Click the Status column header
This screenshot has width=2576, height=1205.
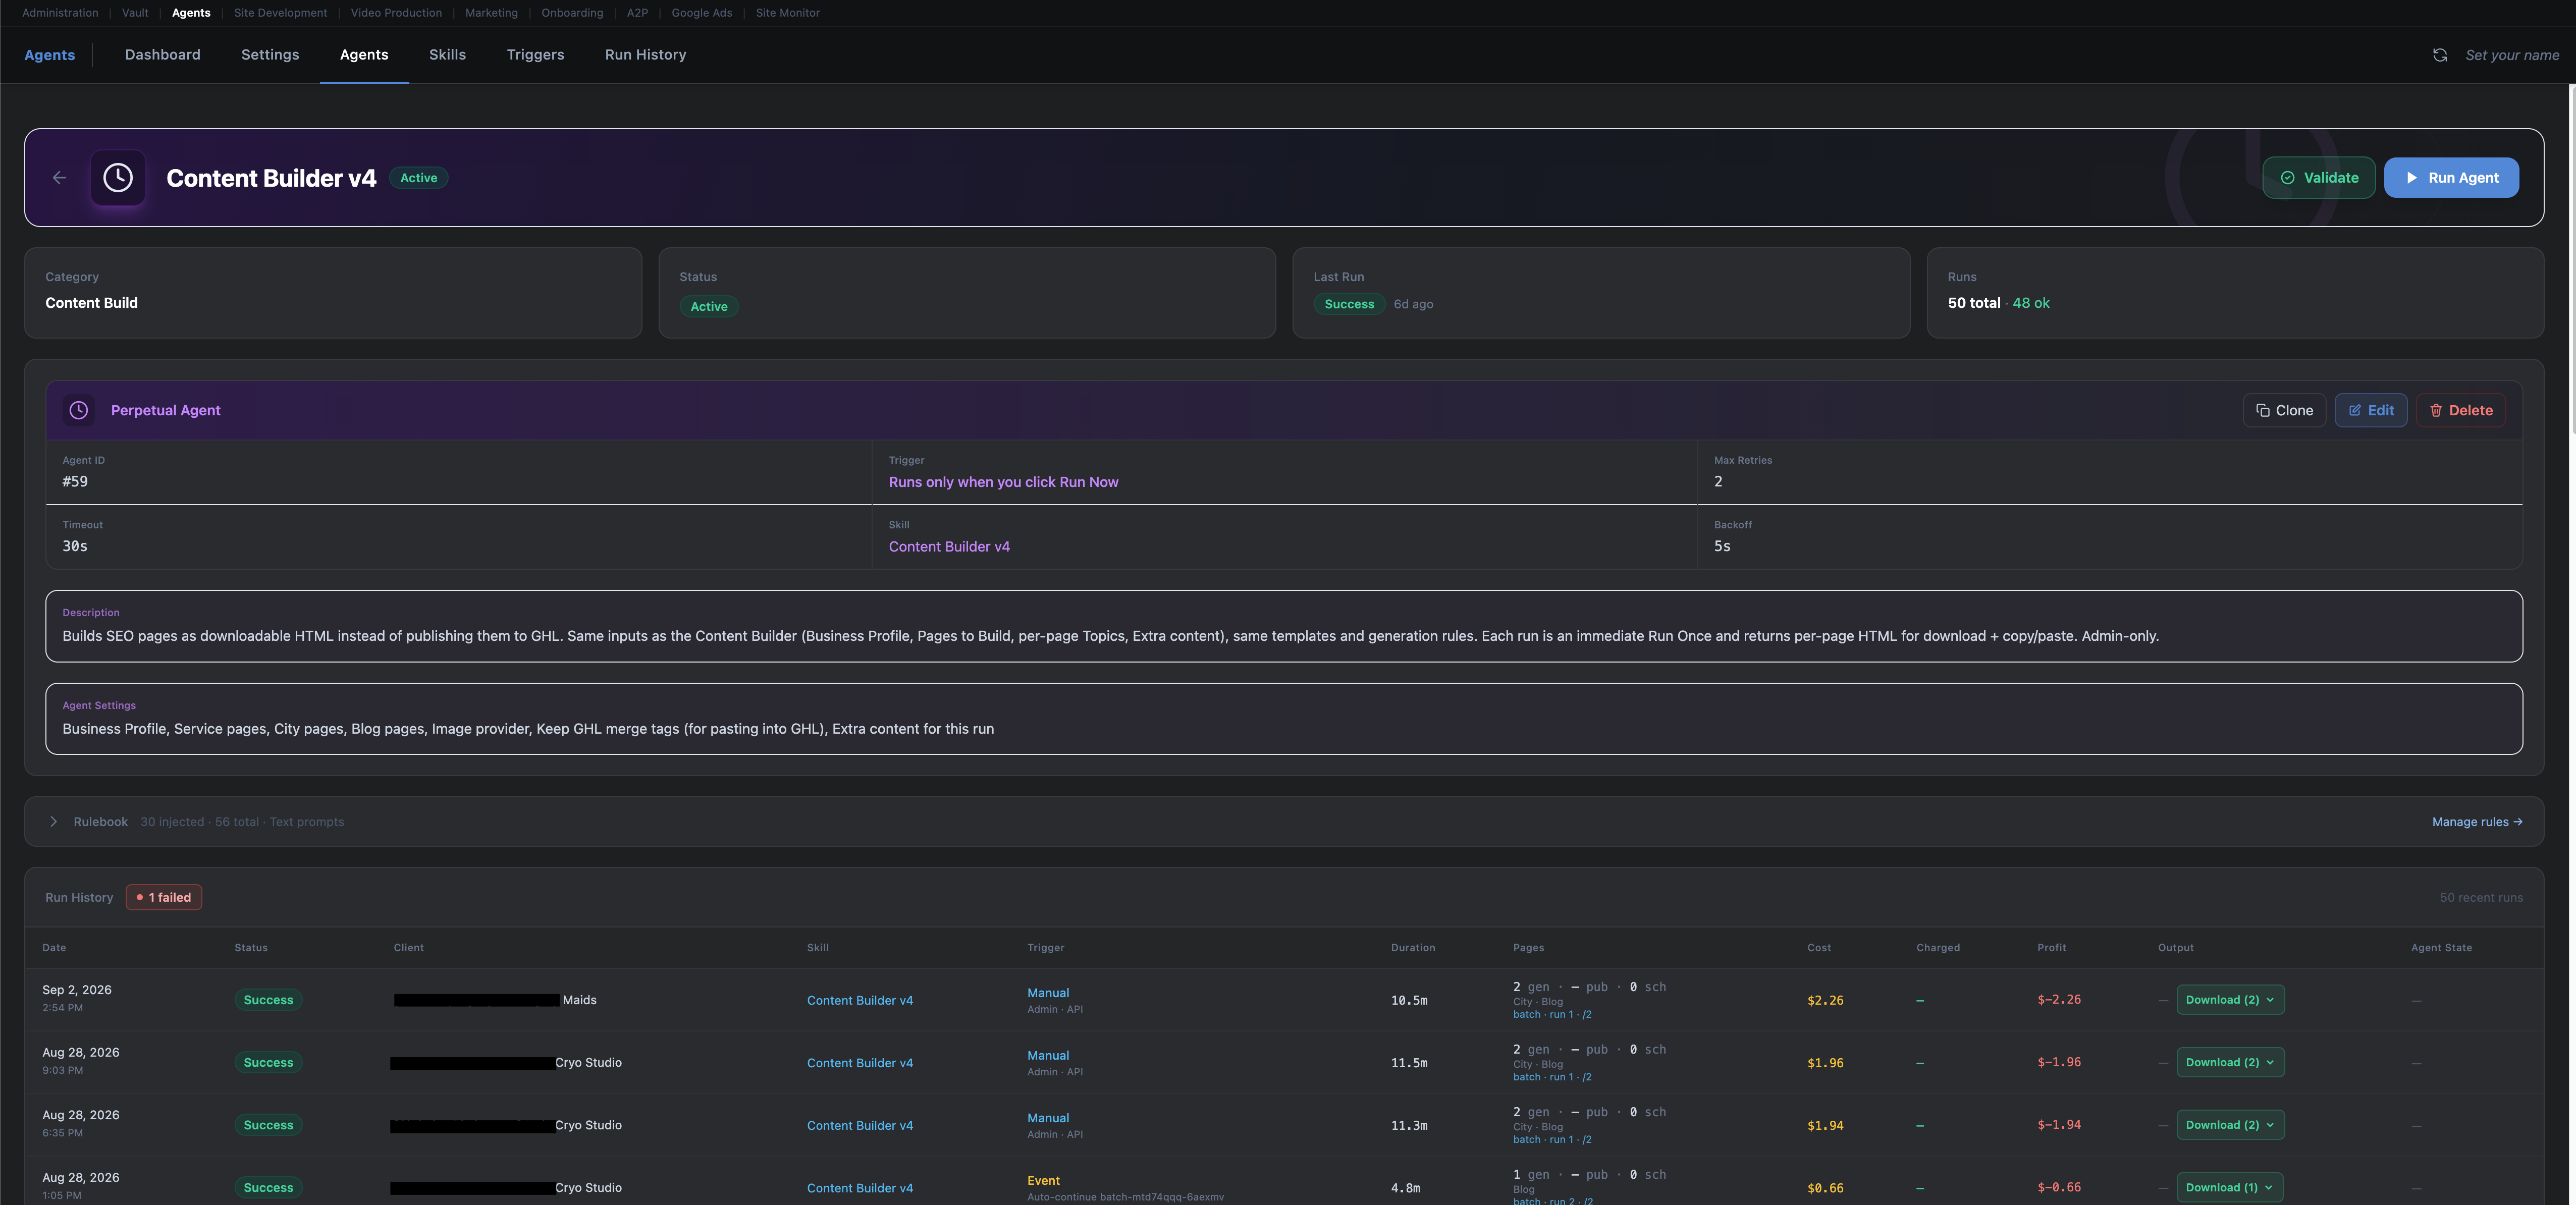[251, 948]
